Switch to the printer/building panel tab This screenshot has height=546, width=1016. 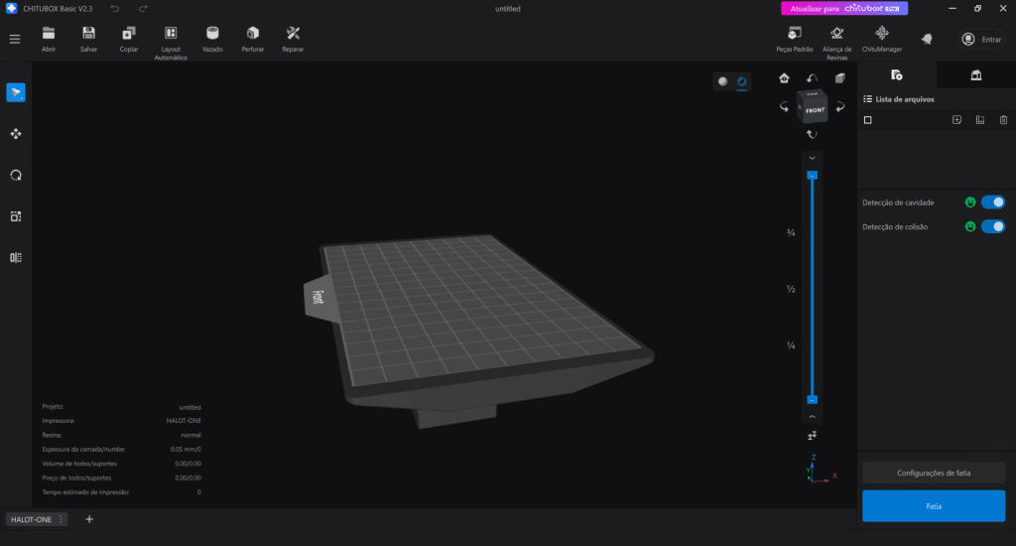[x=976, y=75]
